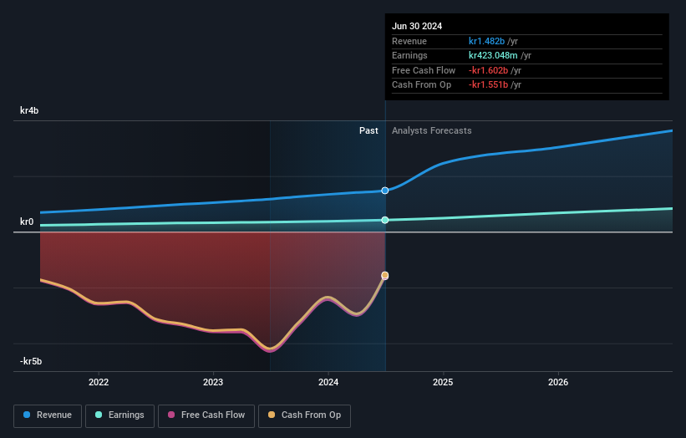The width and height of the screenshot is (686, 438).
Task: Click the Cash From Op label in tooltip
Action: click(421, 85)
